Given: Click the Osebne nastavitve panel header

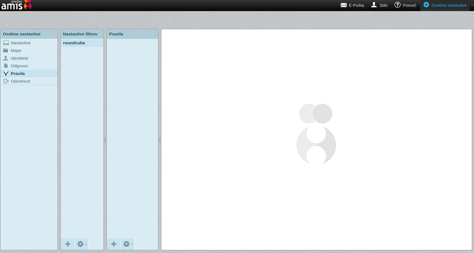Looking at the screenshot, I should pyautogui.click(x=29, y=34).
